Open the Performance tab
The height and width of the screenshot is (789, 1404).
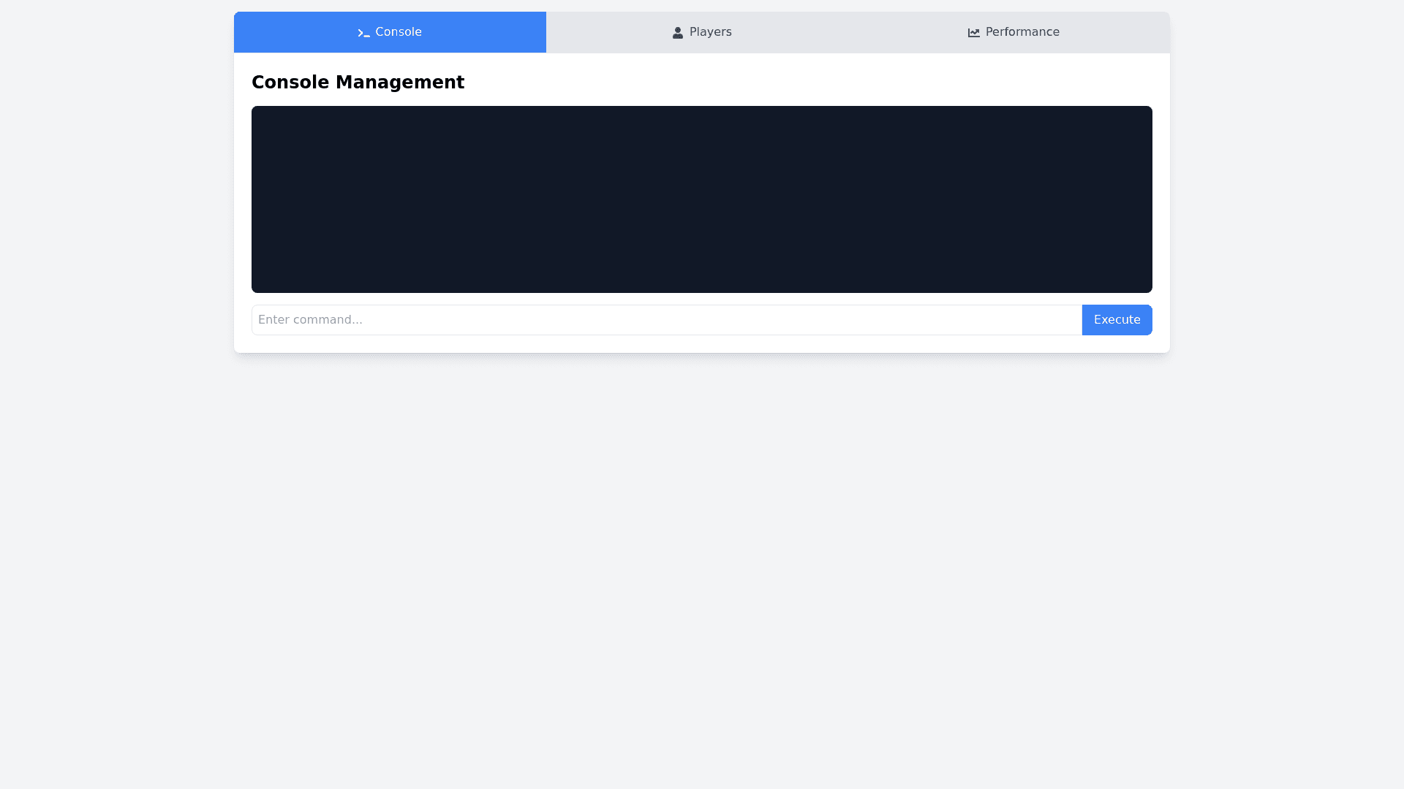pos(1014,32)
